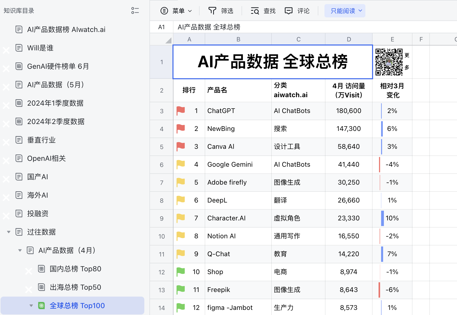Image resolution: width=457 pixels, height=315 pixels.
Task: Click the yellow flag in Google Gemini row
Action: [x=181, y=165]
